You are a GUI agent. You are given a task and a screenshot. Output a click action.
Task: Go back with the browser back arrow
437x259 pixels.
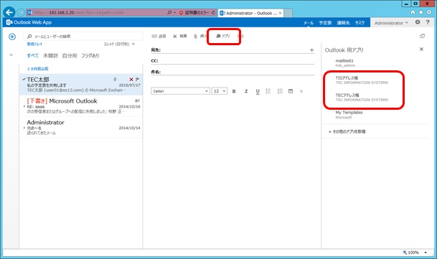coord(9,12)
